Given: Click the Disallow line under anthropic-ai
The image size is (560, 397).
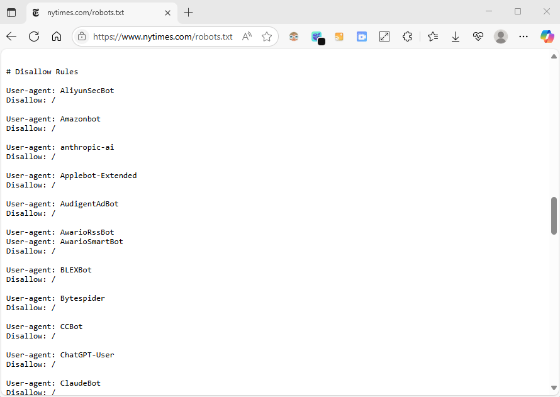Looking at the screenshot, I should click(x=31, y=157).
